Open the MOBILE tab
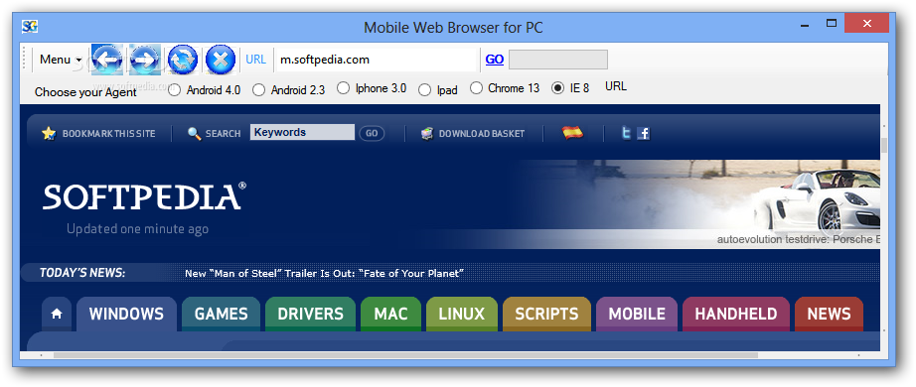 point(637,314)
